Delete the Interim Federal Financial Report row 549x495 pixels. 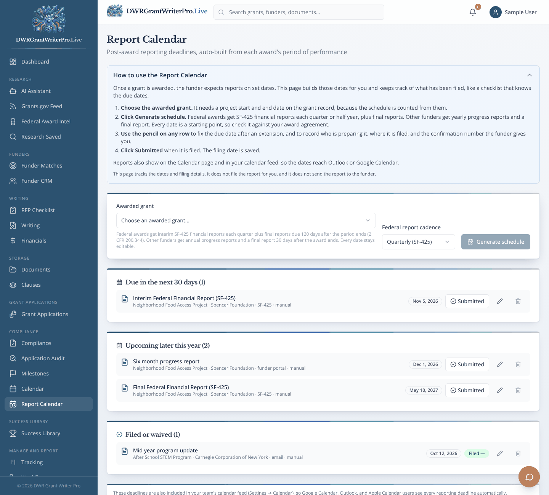(x=518, y=301)
